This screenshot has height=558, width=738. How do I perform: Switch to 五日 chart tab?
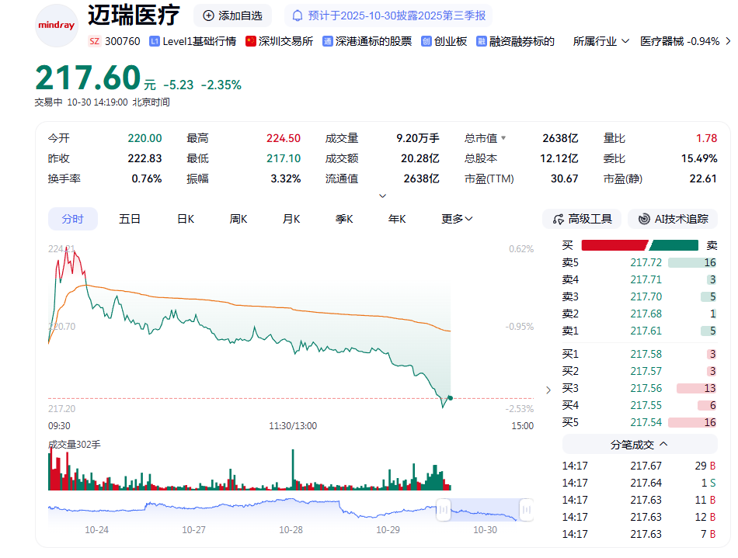pyautogui.click(x=130, y=219)
